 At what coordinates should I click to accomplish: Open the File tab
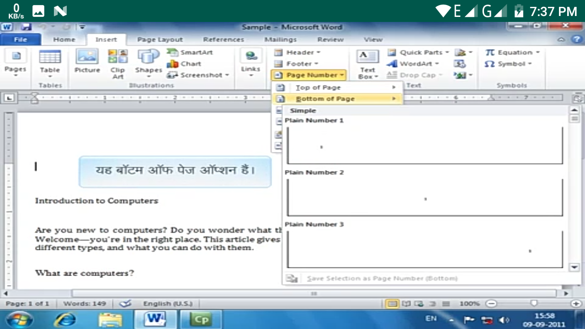pyautogui.click(x=21, y=40)
